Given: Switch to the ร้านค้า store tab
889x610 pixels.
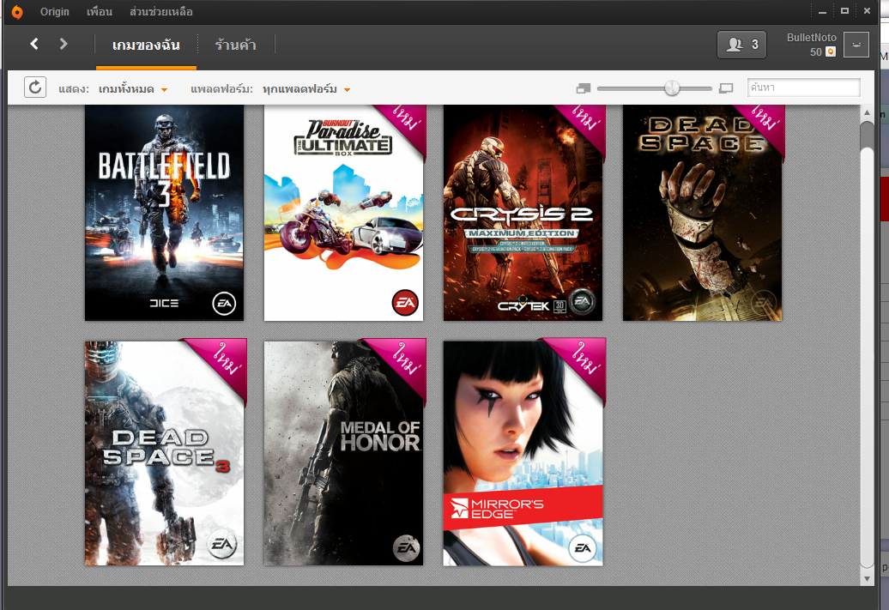Looking at the screenshot, I should pyautogui.click(x=235, y=45).
